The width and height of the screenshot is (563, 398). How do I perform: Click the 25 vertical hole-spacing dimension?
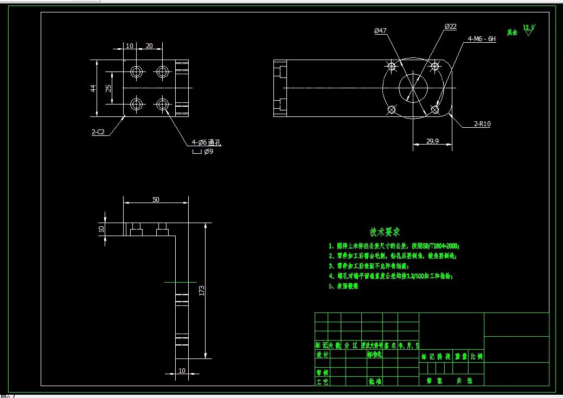(108, 88)
